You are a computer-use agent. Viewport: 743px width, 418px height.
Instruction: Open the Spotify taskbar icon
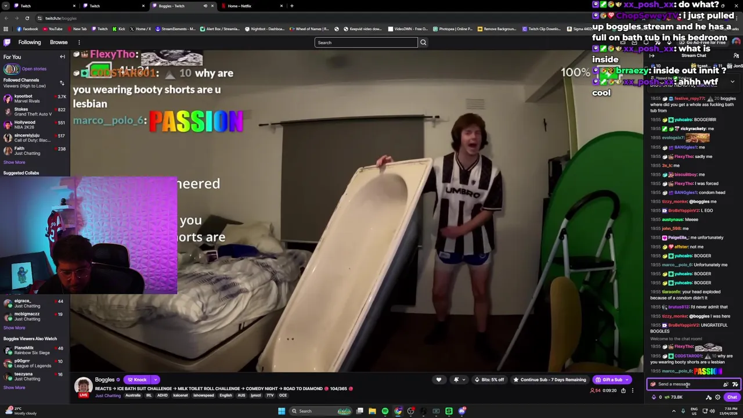tap(385, 411)
